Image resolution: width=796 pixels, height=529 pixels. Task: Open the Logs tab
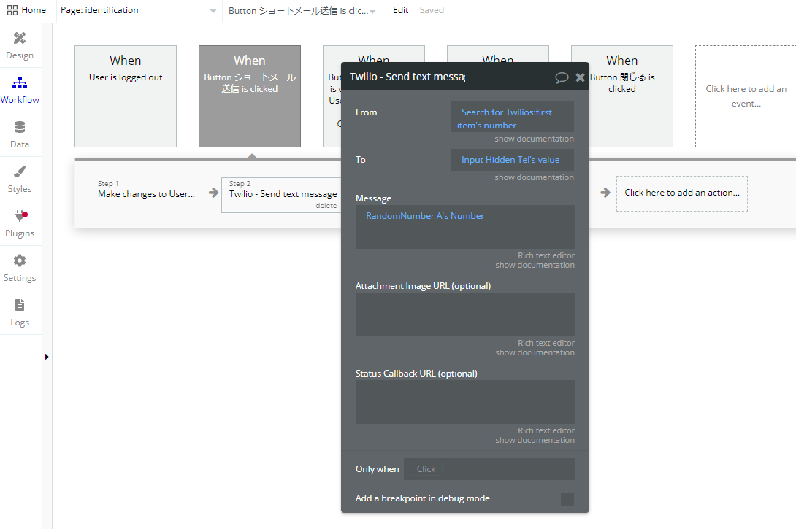20,313
